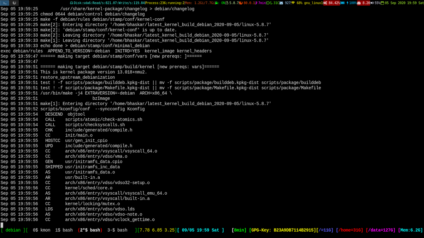Click the disk drive icon before Disk:sda6
Screen dimensions: 424x238
72,3
